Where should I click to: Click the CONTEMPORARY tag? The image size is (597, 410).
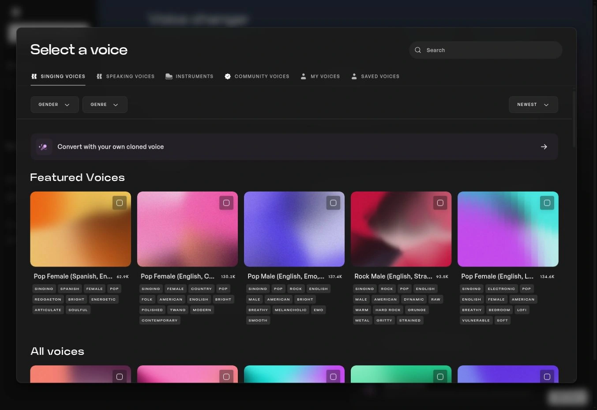point(160,320)
